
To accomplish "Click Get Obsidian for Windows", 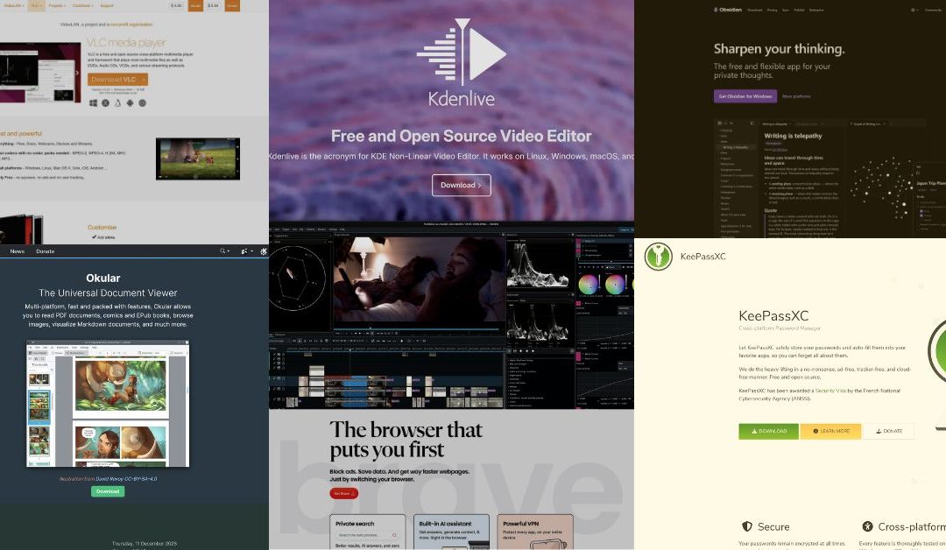I will click(745, 96).
